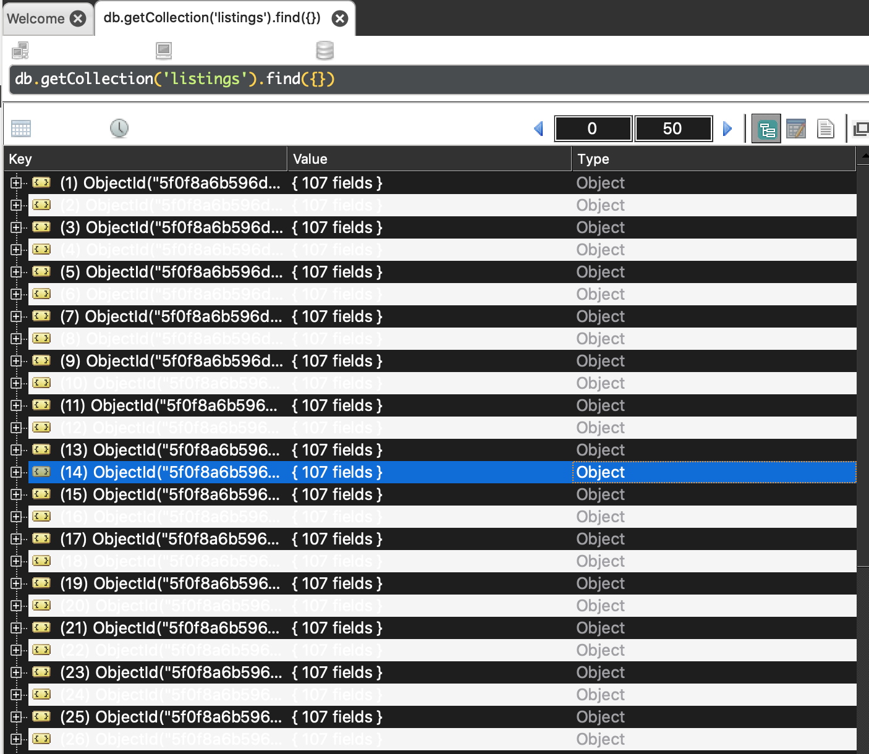Close the Welcome tab

78,19
